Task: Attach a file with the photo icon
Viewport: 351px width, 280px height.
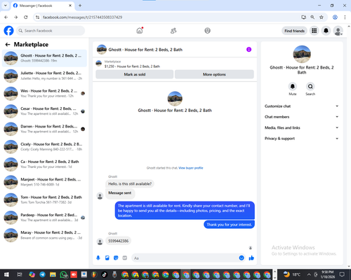Action: (x=107, y=258)
